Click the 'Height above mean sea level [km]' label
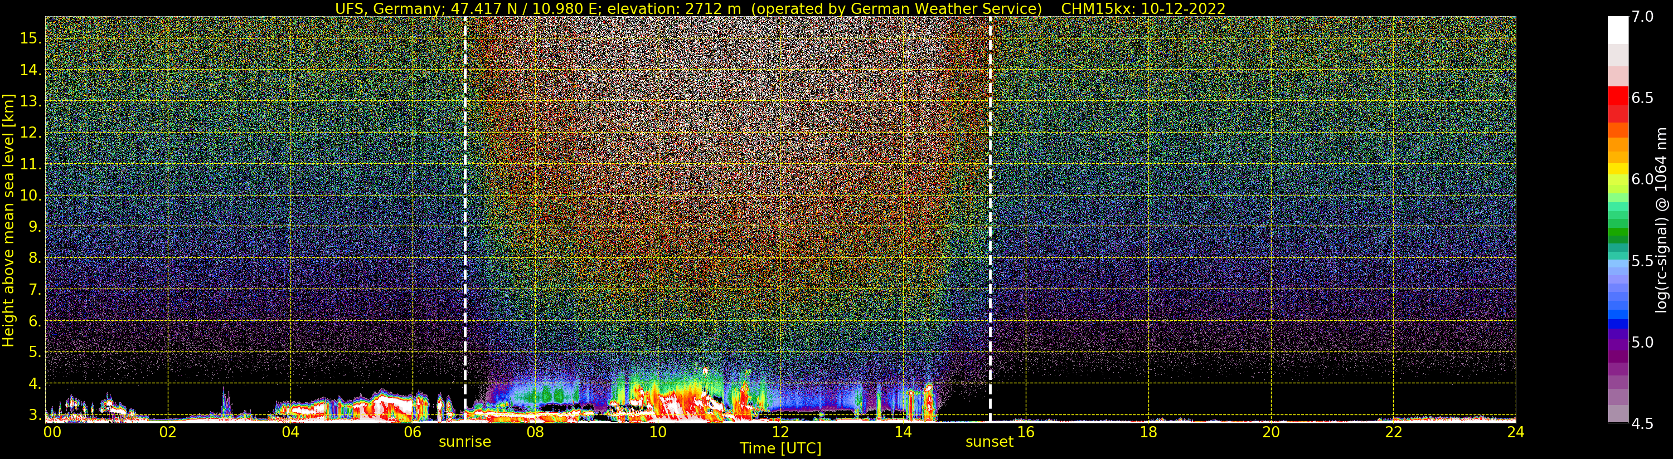This screenshot has height=459, width=1673. pos(8,219)
